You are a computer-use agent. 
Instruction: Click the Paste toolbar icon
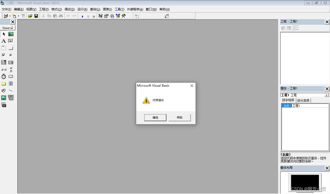[55, 16]
